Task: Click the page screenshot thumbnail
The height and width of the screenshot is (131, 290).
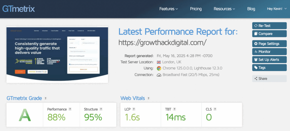Action: coord(57,55)
